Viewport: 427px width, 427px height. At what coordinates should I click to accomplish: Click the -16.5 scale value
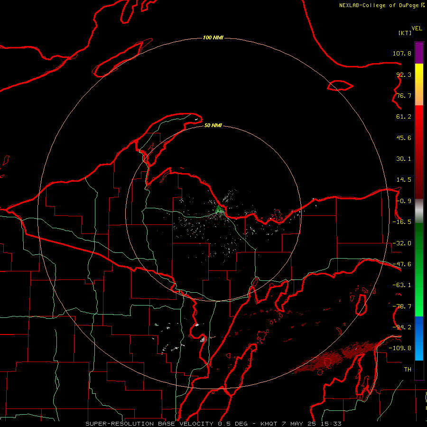click(402, 222)
